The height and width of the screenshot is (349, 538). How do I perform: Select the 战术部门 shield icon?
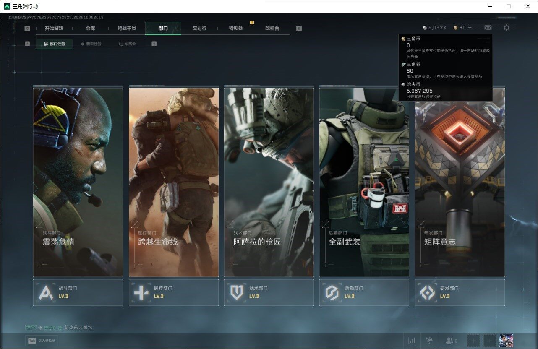click(237, 292)
